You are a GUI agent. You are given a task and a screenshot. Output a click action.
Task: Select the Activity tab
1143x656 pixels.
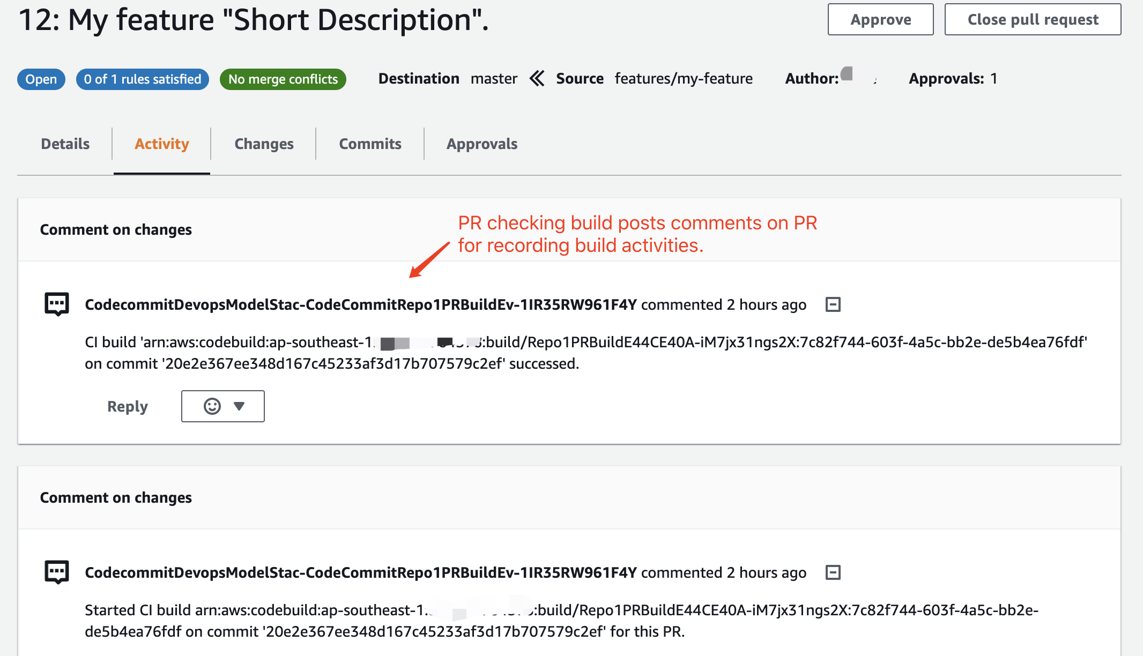pyautogui.click(x=161, y=144)
